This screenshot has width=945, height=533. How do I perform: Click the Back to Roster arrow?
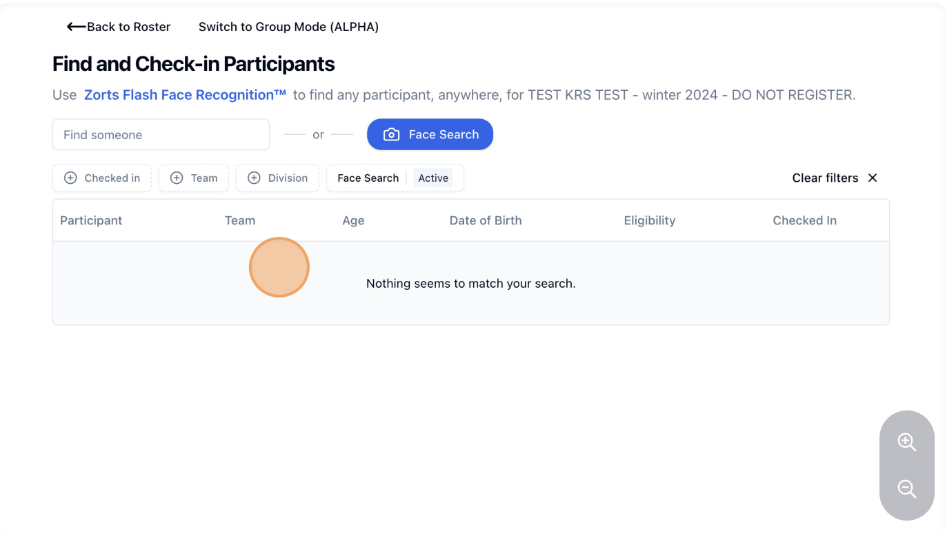[x=76, y=27]
